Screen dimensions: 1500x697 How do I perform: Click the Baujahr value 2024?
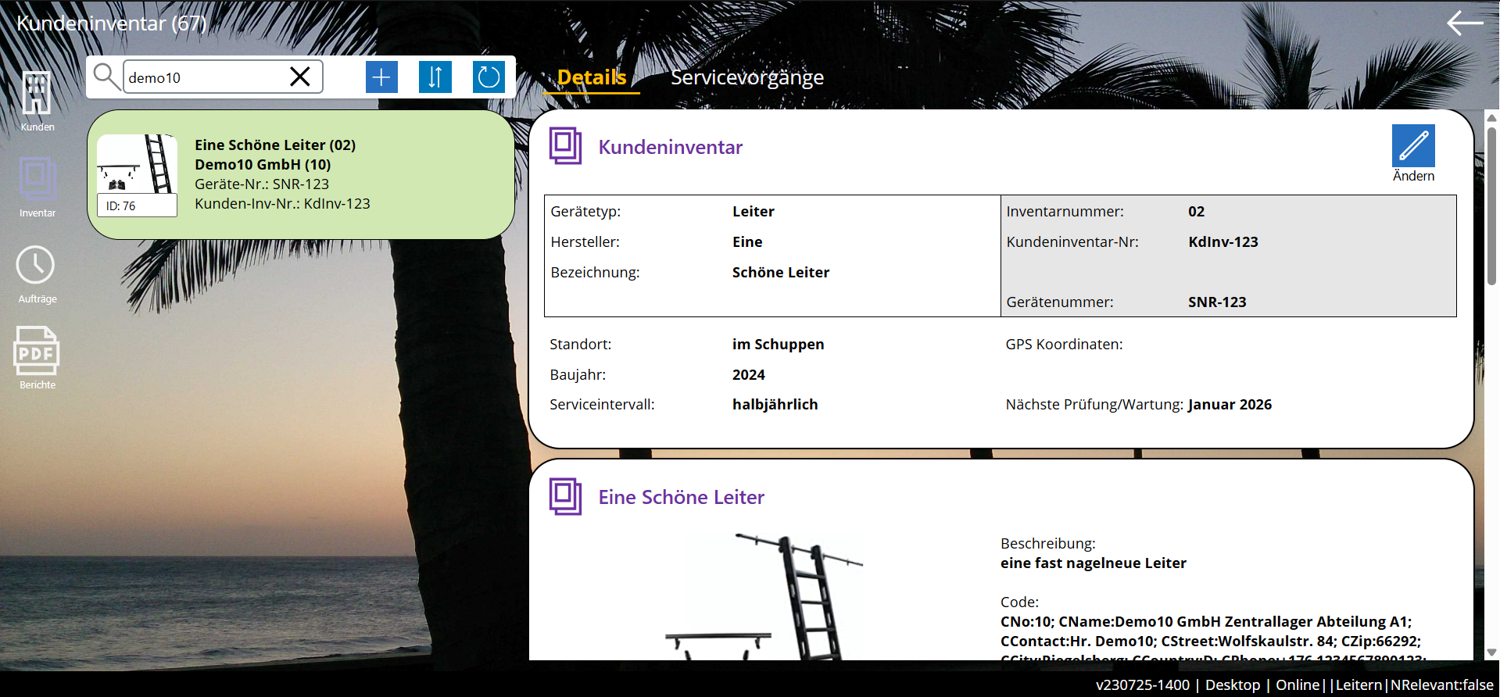tap(749, 374)
